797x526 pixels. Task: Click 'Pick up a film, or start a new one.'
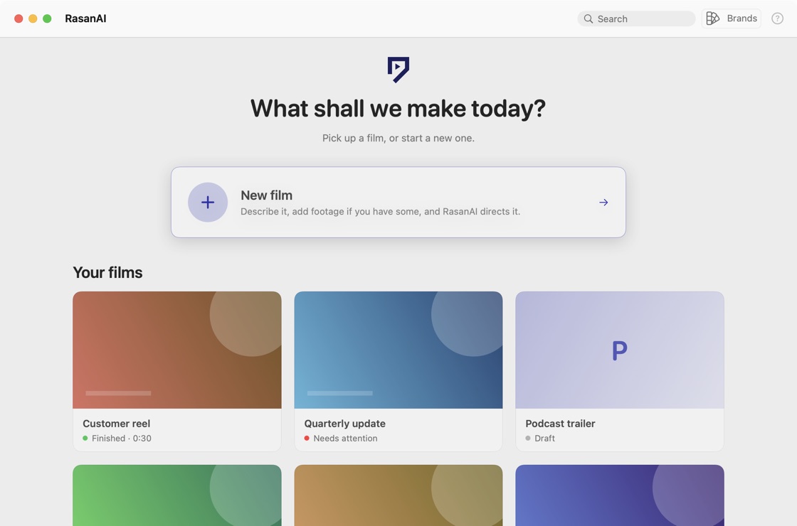coord(398,138)
